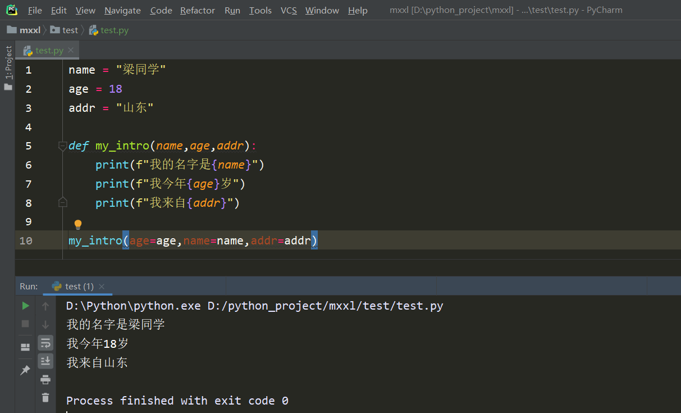Click the Pin Tab icon

tap(25, 370)
